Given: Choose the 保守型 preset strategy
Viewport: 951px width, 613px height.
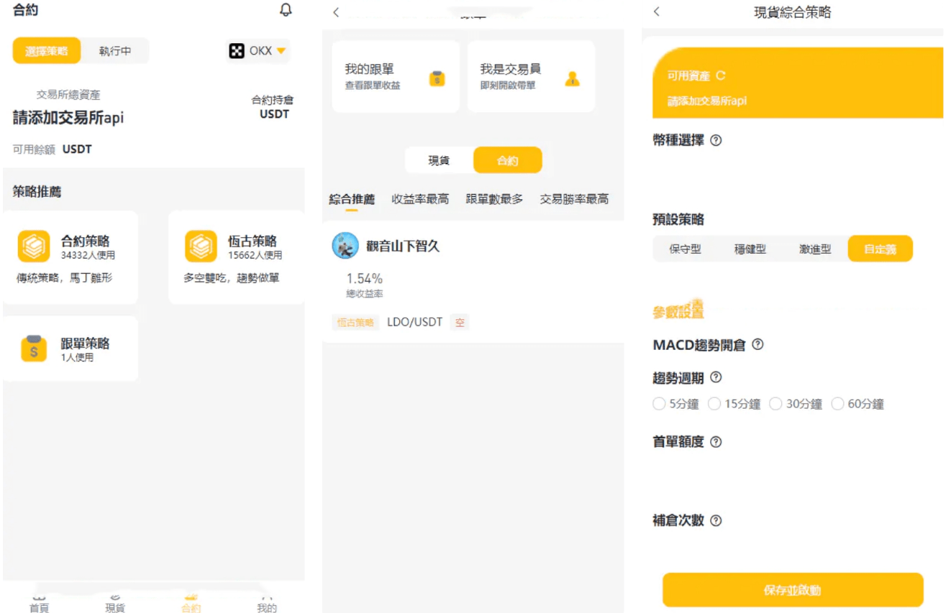Looking at the screenshot, I should pyautogui.click(x=685, y=249).
